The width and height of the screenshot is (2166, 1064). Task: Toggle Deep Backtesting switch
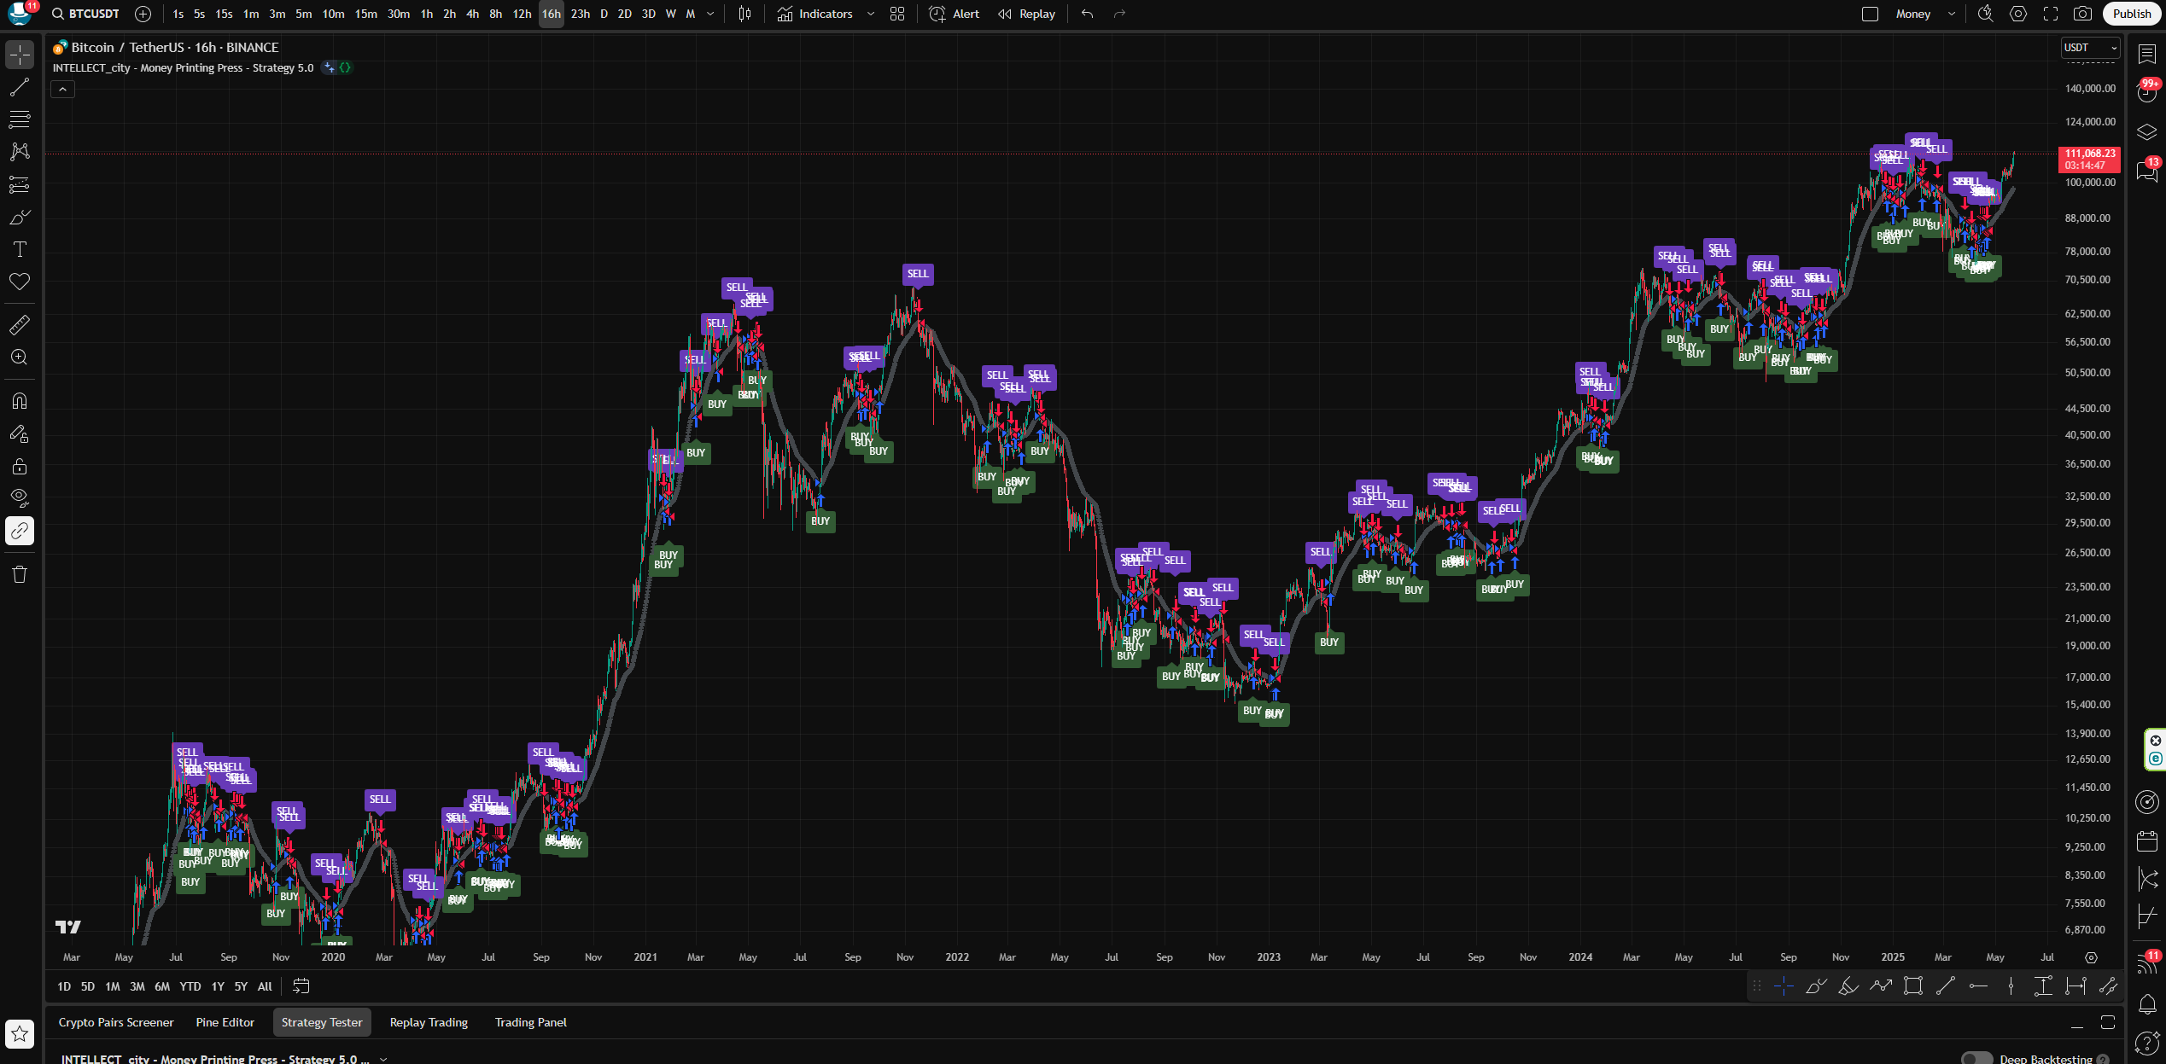tap(1976, 1058)
